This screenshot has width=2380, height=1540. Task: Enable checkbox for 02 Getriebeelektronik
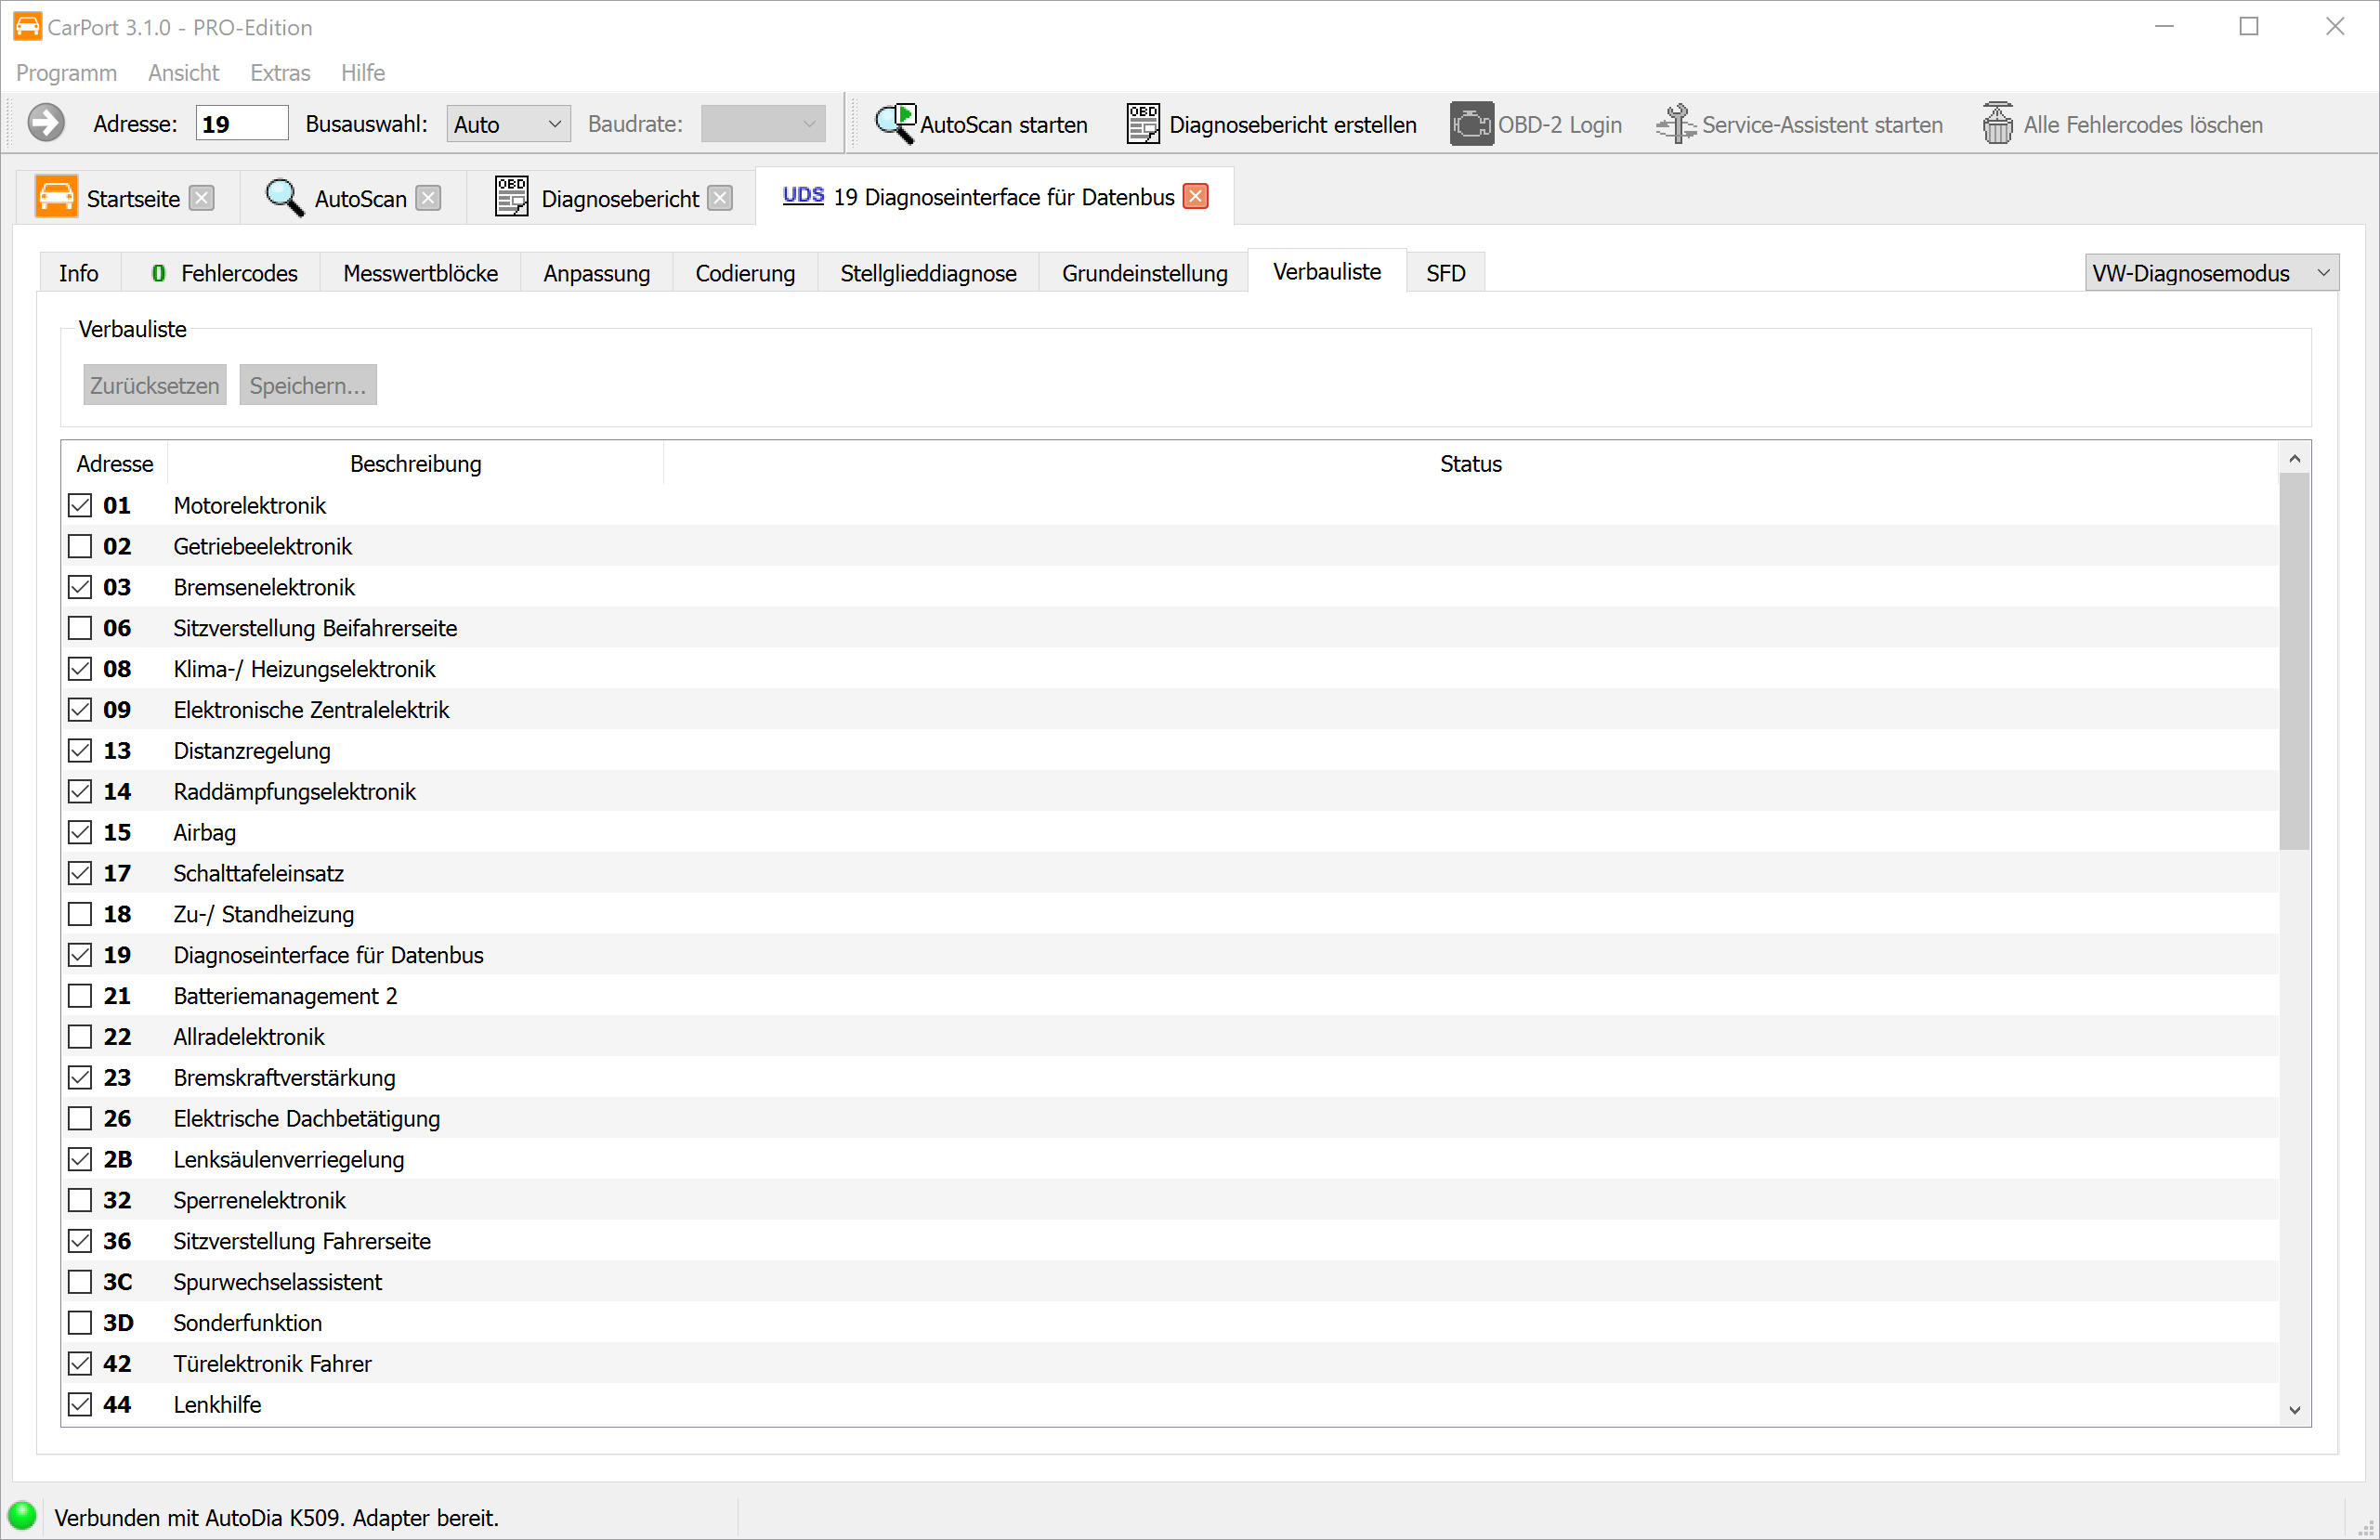(x=80, y=546)
